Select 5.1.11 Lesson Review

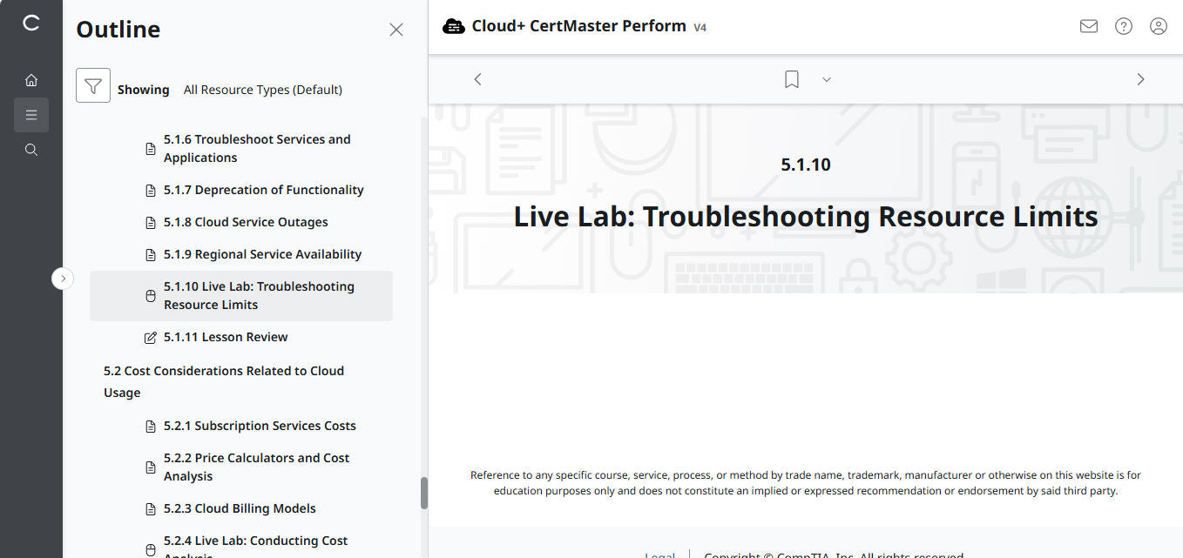(226, 337)
